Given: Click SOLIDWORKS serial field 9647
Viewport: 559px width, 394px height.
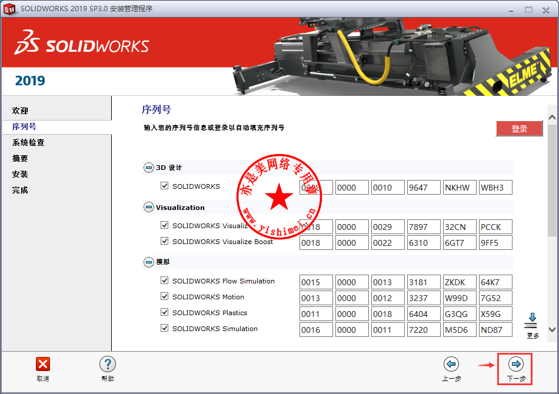Looking at the screenshot, I should (424, 188).
